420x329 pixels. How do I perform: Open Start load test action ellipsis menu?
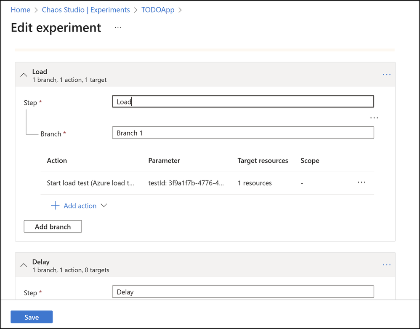(361, 182)
